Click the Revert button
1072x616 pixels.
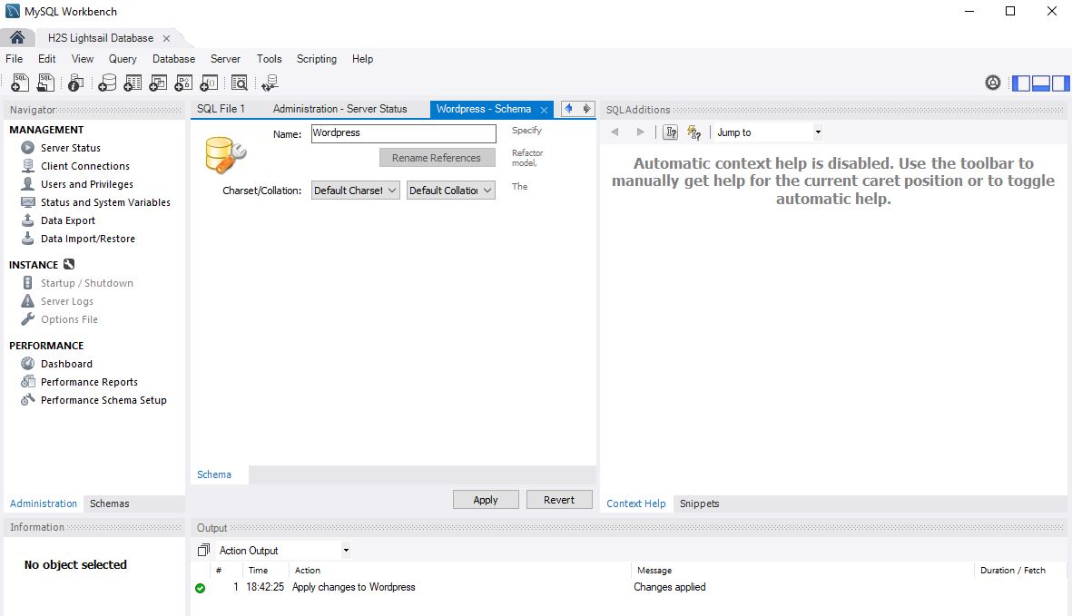pos(558,500)
